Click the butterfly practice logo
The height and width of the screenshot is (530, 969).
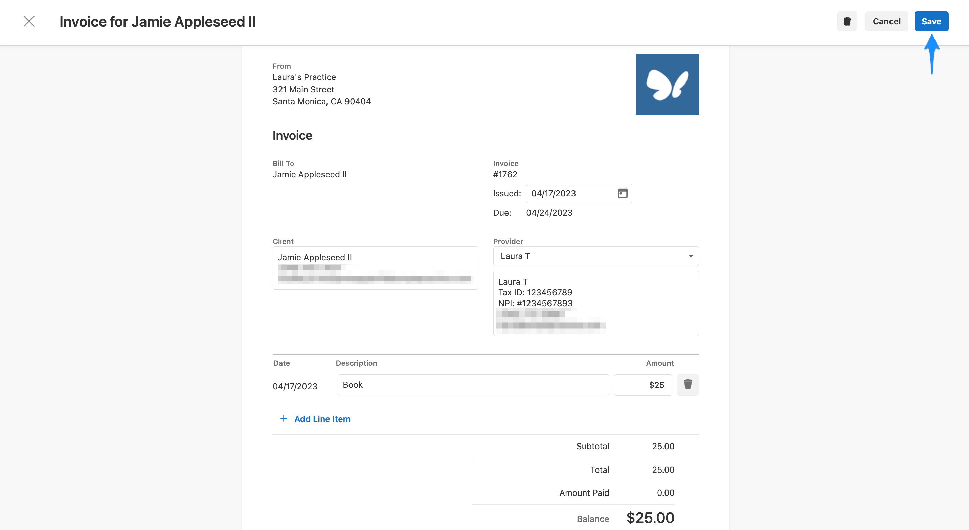tap(667, 83)
